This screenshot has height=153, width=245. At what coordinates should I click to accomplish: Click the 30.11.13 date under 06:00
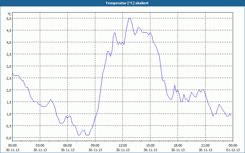(67, 150)
